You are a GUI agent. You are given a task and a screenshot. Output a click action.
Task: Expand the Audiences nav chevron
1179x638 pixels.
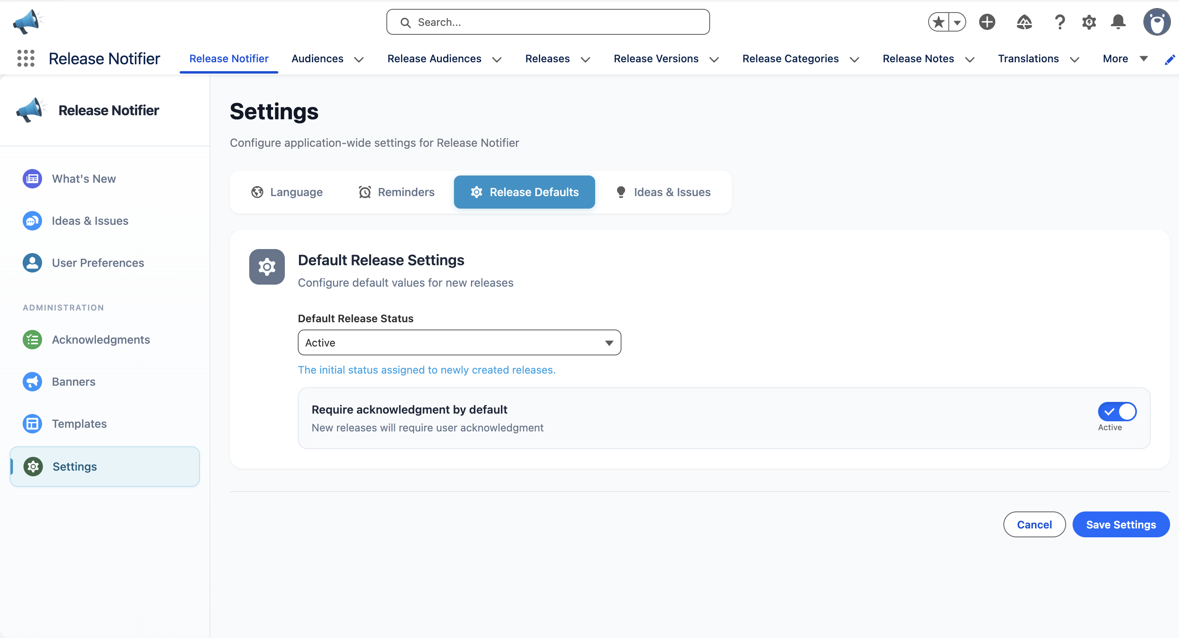[359, 59]
